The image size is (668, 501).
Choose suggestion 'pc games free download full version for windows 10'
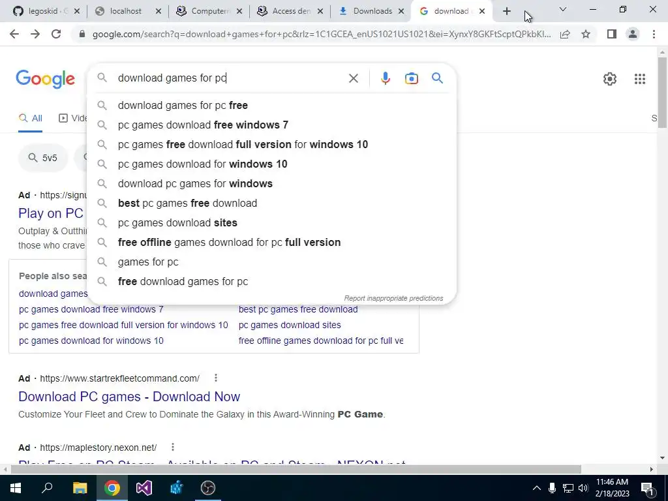point(271,144)
